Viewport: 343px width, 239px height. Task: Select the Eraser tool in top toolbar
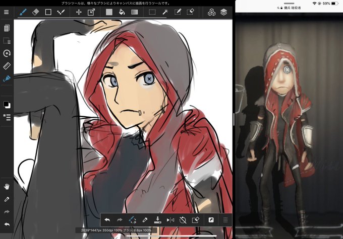36,12
